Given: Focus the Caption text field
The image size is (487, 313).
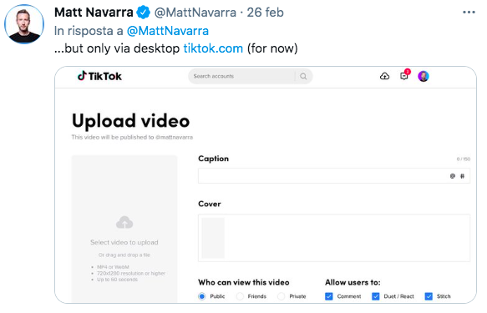Looking at the screenshot, I should tap(334, 176).
